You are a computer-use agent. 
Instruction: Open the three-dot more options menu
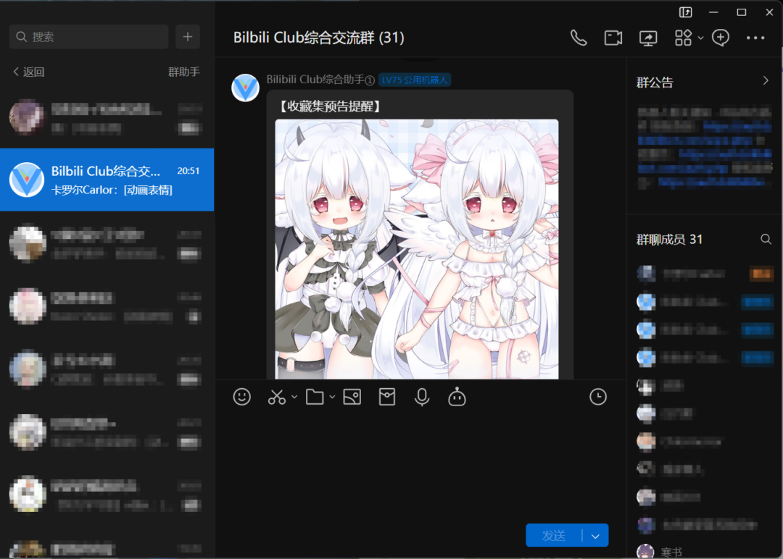[x=755, y=38]
